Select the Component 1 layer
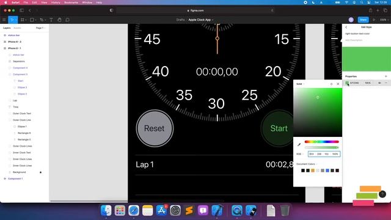The height and width of the screenshot is (220, 391). (15, 178)
